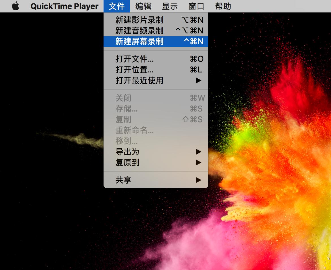Open the 窗口 menu
The width and height of the screenshot is (331, 270).
196,6
